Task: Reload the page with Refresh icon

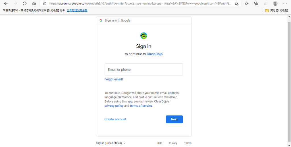Action: click(24, 3)
